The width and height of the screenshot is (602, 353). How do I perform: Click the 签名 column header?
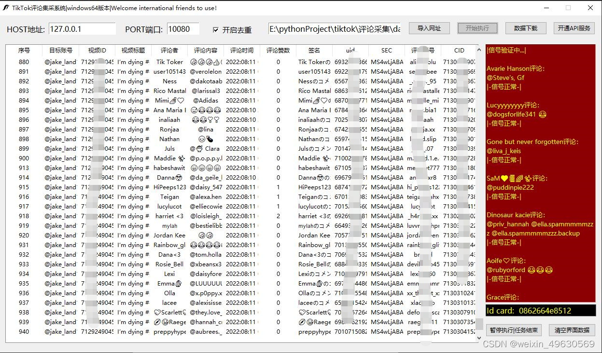(x=314, y=50)
